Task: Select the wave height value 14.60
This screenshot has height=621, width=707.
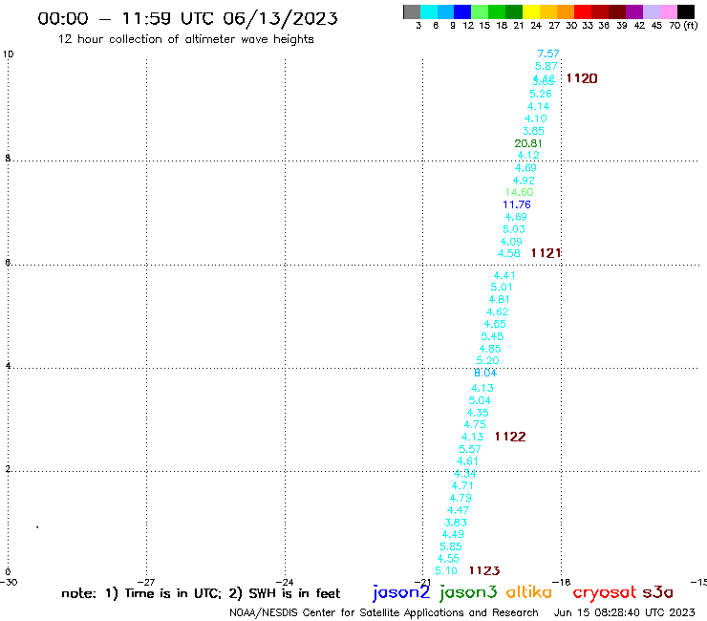Action: 519,192
